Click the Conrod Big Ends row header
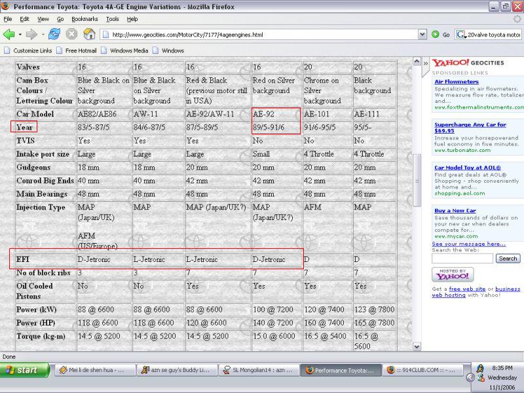Viewport: 524px width, 393px height. pos(45,181)
